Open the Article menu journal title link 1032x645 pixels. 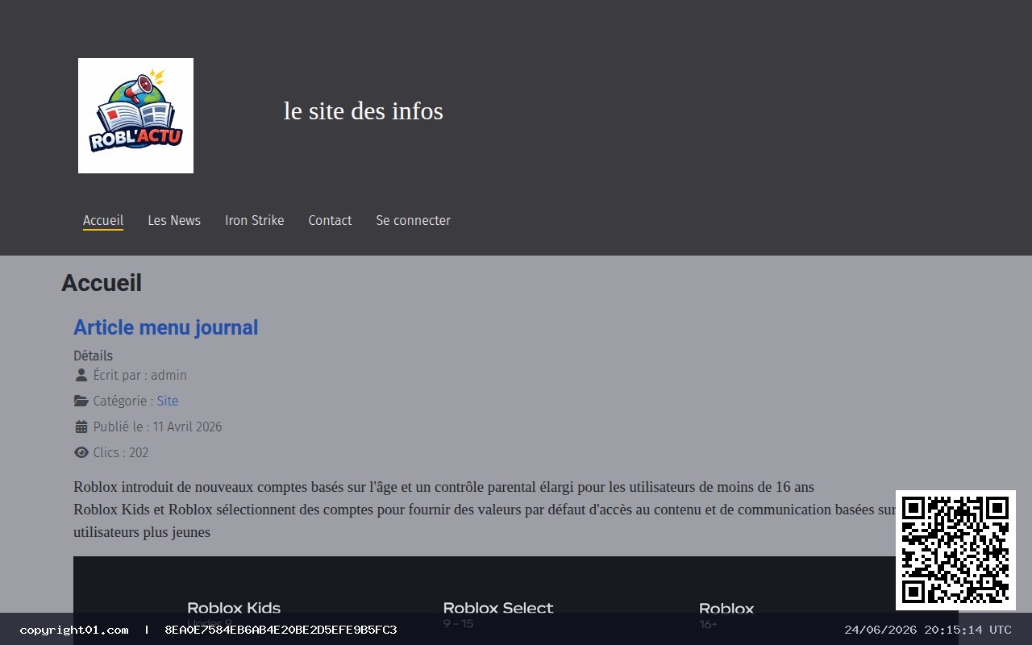coord(166,327)
